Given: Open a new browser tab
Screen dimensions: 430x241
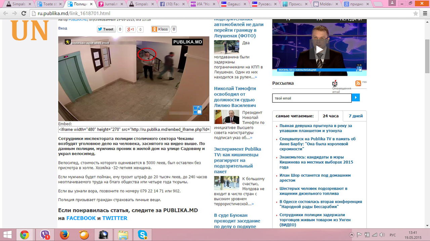Looking at the screenshot, I should coord(378,4).
